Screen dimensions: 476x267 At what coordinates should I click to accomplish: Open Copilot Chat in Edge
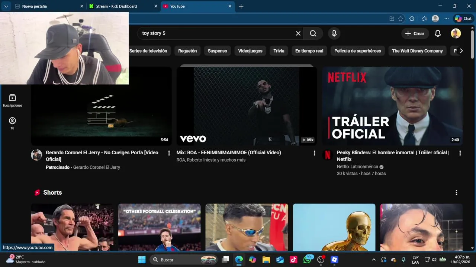(463, 19)
